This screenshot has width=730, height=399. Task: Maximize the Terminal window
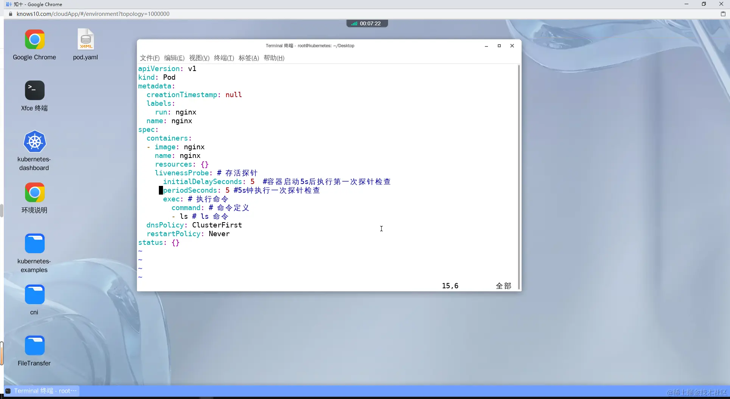(x=499, y=46)
